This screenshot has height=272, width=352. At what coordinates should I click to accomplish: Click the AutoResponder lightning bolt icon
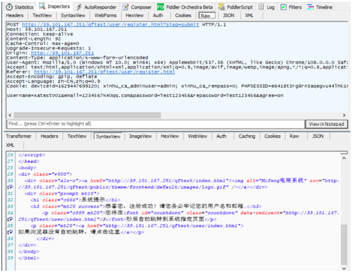tap(79, 7)
